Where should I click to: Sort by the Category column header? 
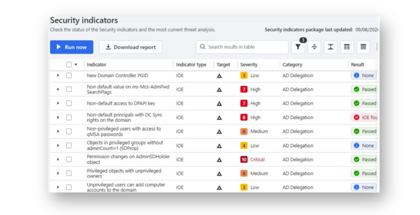(292, 64)
